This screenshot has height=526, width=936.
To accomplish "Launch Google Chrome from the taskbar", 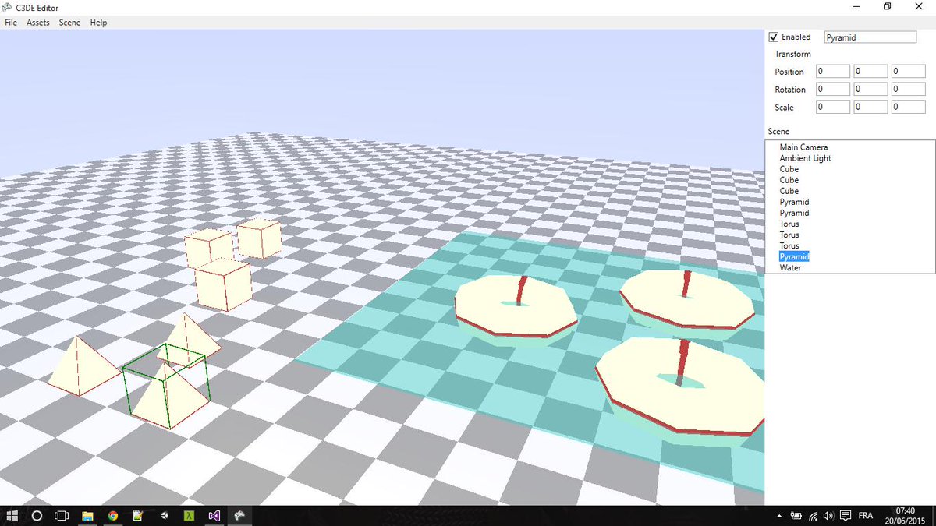I will click(x=113, y=516).
